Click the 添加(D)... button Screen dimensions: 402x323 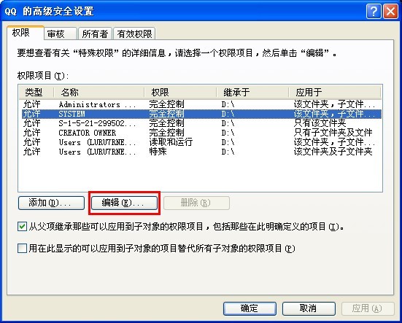(51, 203)
